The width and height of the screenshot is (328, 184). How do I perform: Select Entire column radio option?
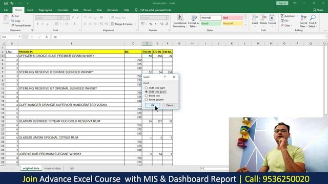(x=146, y=100)
